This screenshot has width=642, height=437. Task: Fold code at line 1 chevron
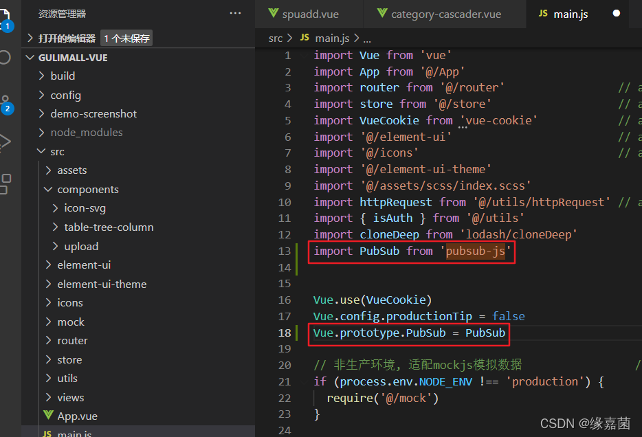click(305, 55)
